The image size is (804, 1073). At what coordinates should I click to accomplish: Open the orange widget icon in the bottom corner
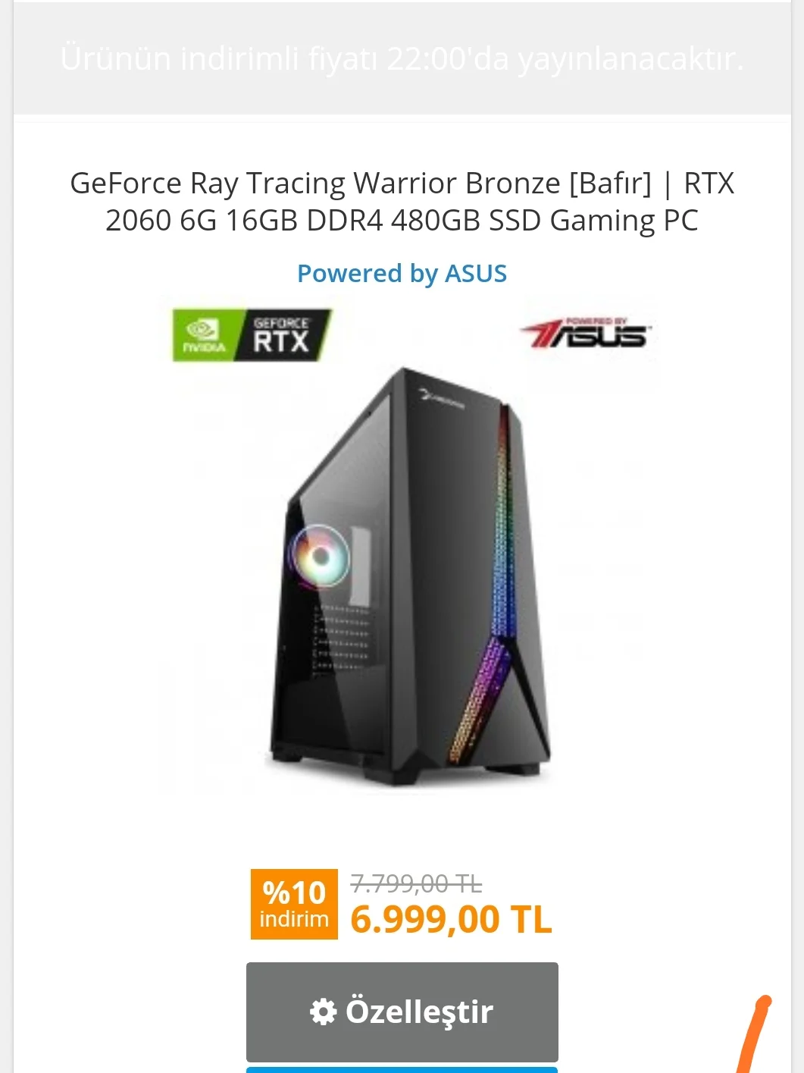pos(756,1034)
